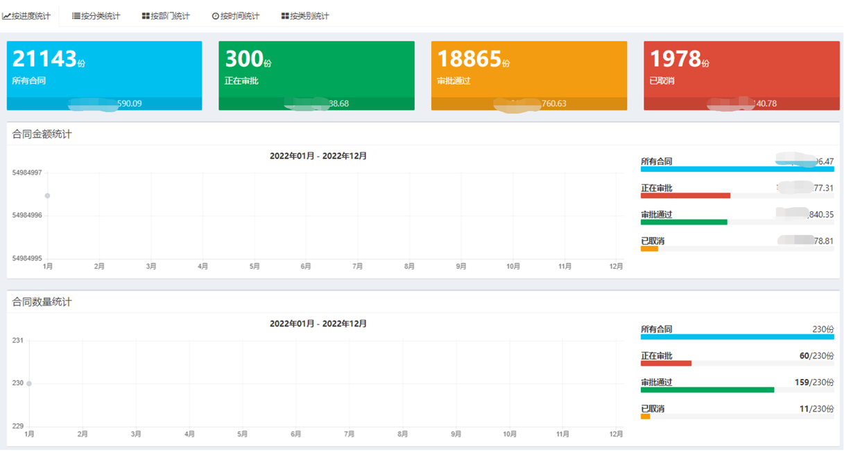Open the 按部门统计 tab
The width and height of the screenshot is (844, 451).
coord(169,16)
